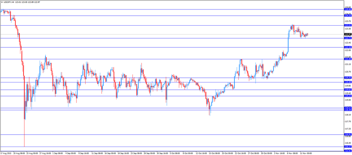Select the 119.24 horizontal level price tag
The image size is (352, 155).
348,96
